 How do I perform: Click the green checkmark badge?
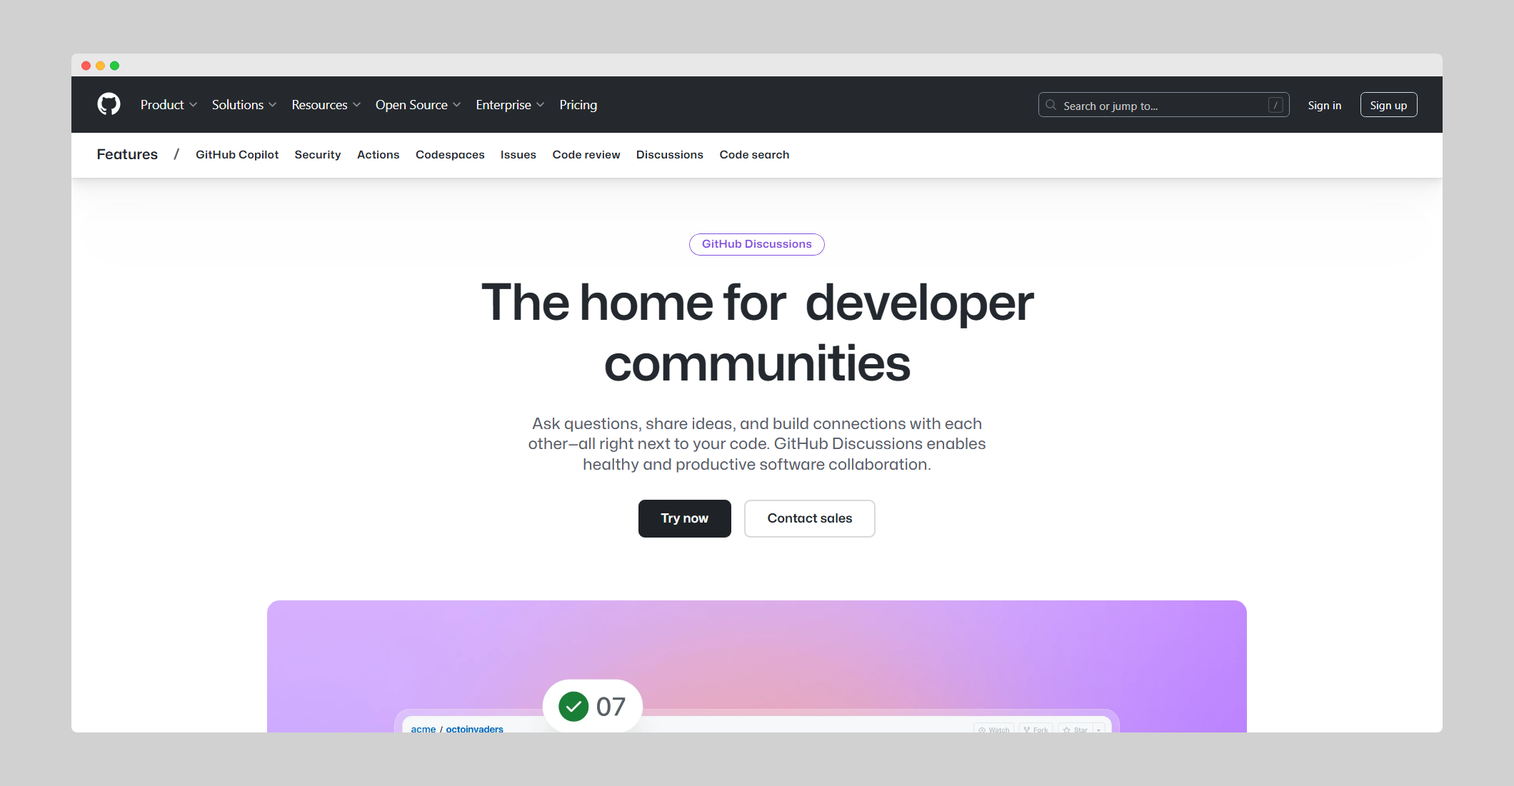[573, 706]
